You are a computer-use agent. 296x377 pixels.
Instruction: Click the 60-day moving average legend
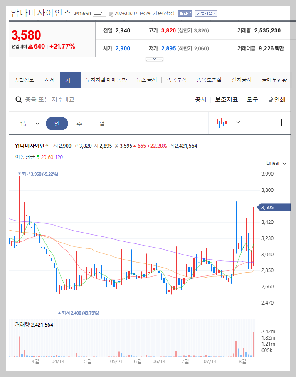point(50,157)
